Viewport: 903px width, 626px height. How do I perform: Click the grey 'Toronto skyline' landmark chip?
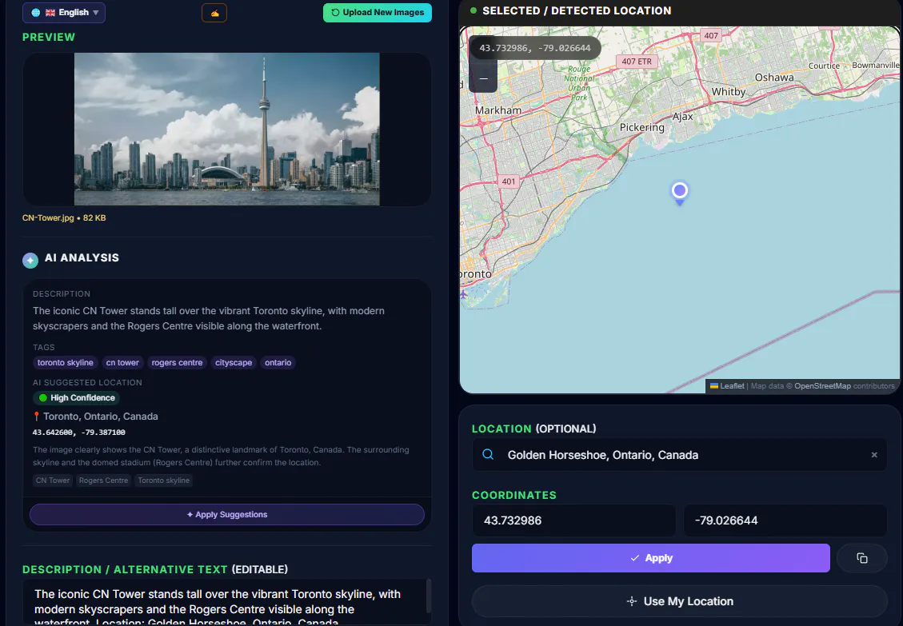[163, 480]
